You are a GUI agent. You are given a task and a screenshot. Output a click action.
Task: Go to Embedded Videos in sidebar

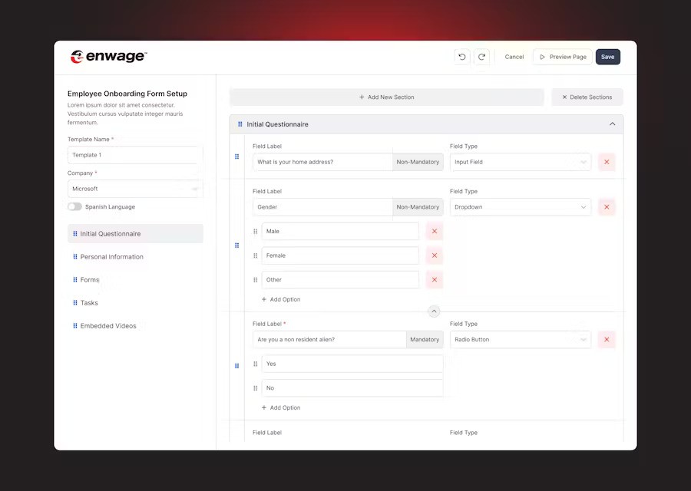(108, 326)
